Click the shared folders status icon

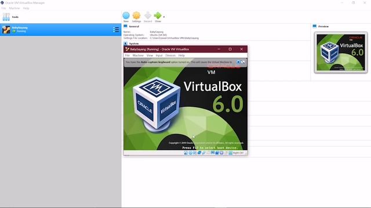pyautogui.click(x=208, y=153)
